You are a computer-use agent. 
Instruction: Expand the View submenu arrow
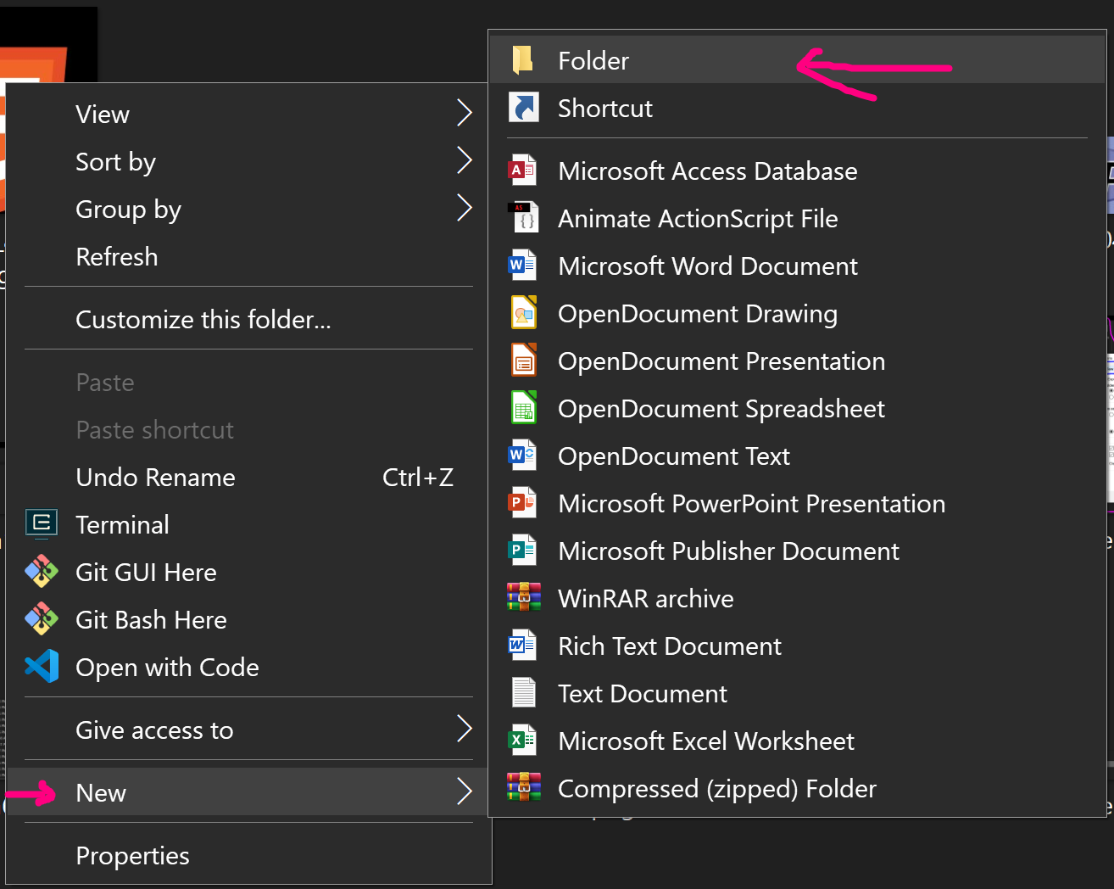click(x=464, y=113)
